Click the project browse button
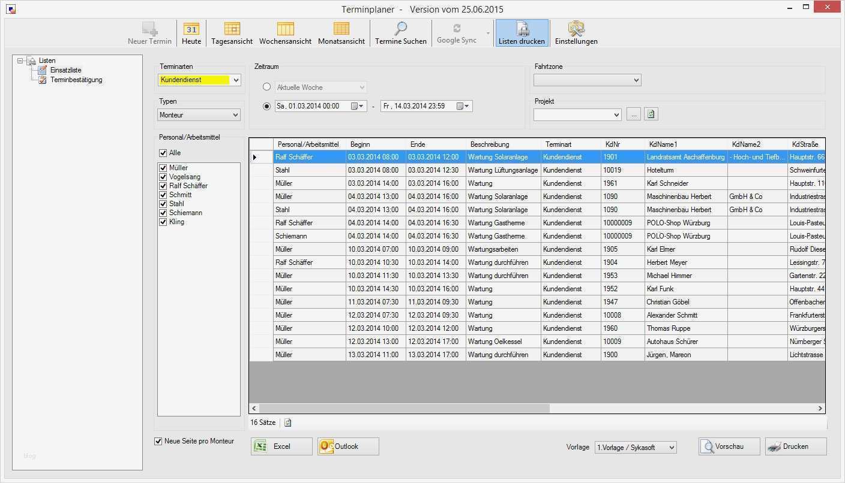The image size is (845, 483). click(634, 114)
